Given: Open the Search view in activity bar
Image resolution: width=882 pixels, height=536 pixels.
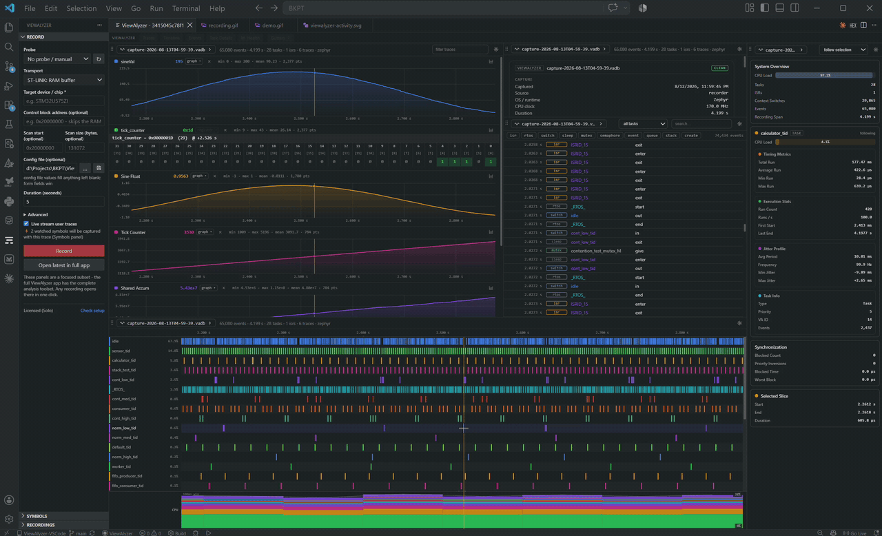Looking at the screenshot, I should coord(9,47).
